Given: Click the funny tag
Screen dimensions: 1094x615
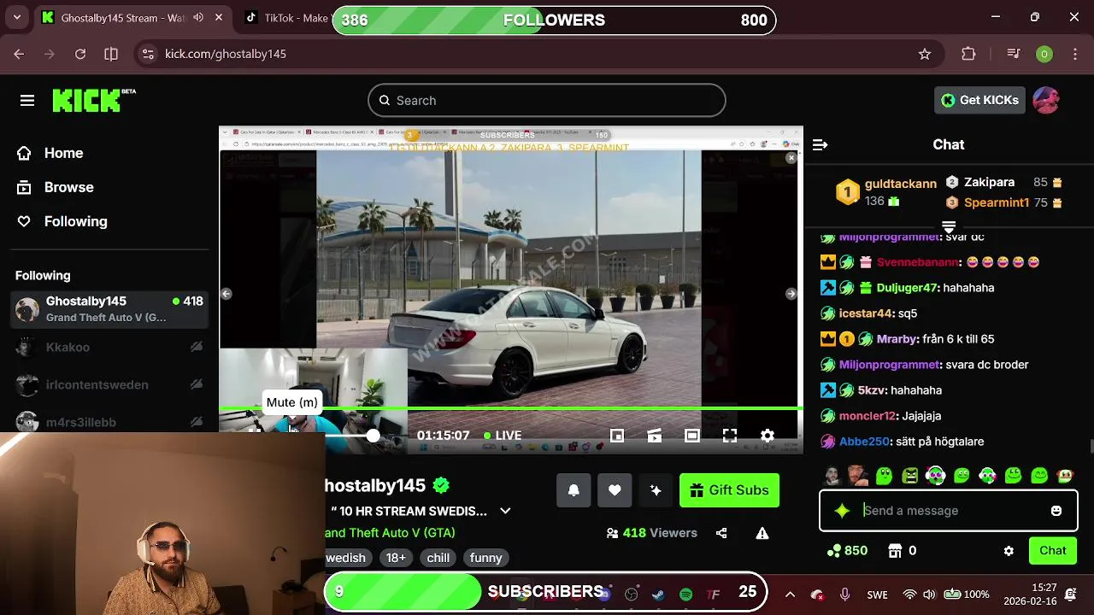Looking at the screenshot, I should 486,558.
